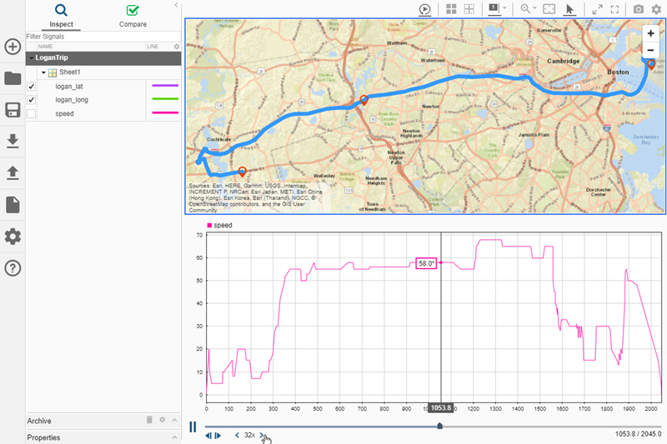Click the map marker west of Newton
The image size is (667, 444).
[364, 100]
